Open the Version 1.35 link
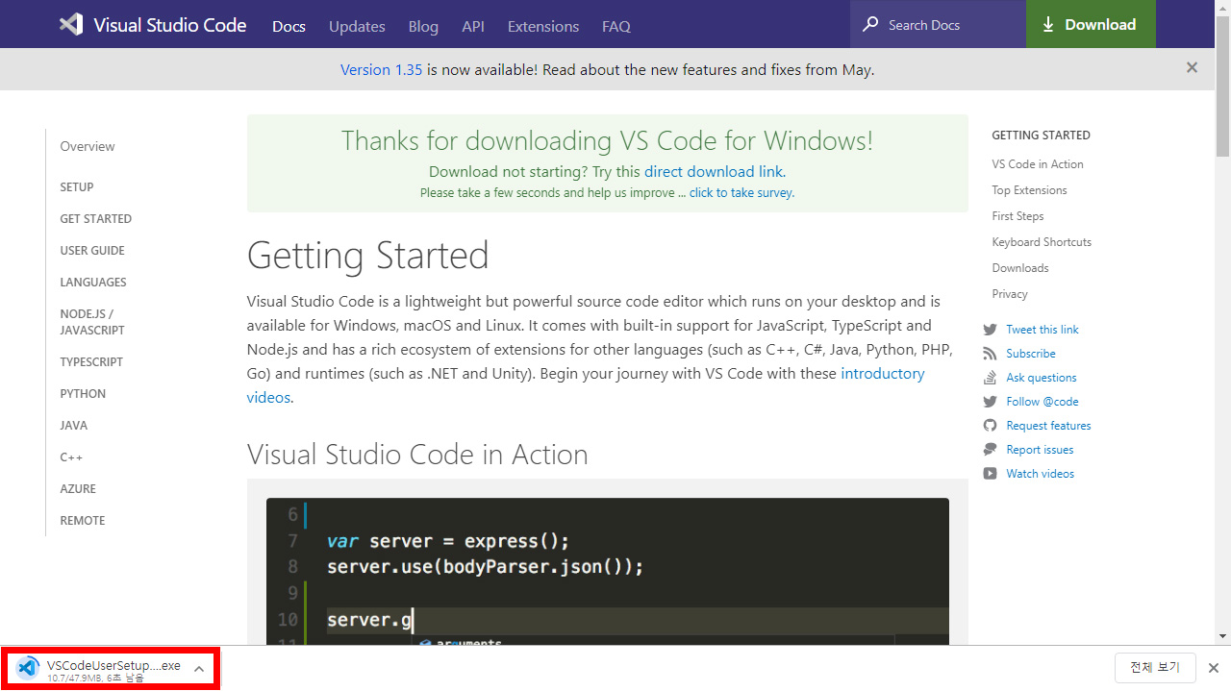The width and height of the screenshot is (1231, 691). [381, 69]
